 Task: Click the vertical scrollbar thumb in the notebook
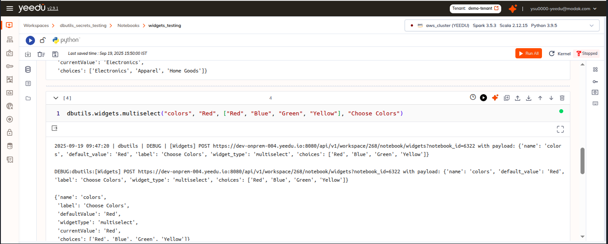[x=582, y=160]
